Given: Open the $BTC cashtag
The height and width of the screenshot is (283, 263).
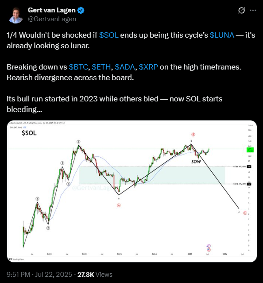Looking at the screenshot, I should coord(78,67).
